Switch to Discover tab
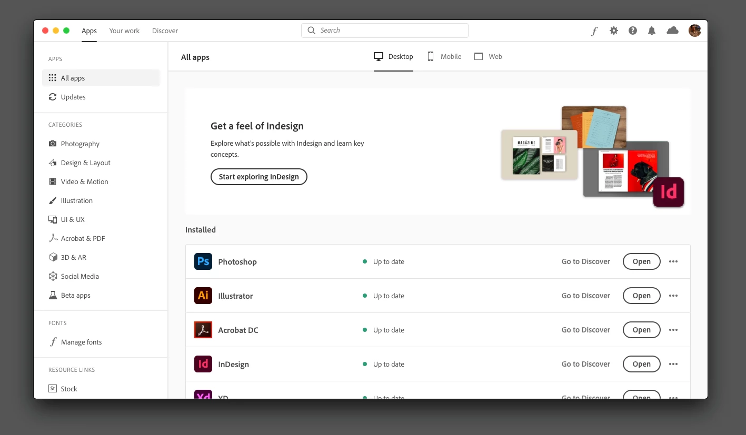746x435 pixels. (x=165, y=31)
